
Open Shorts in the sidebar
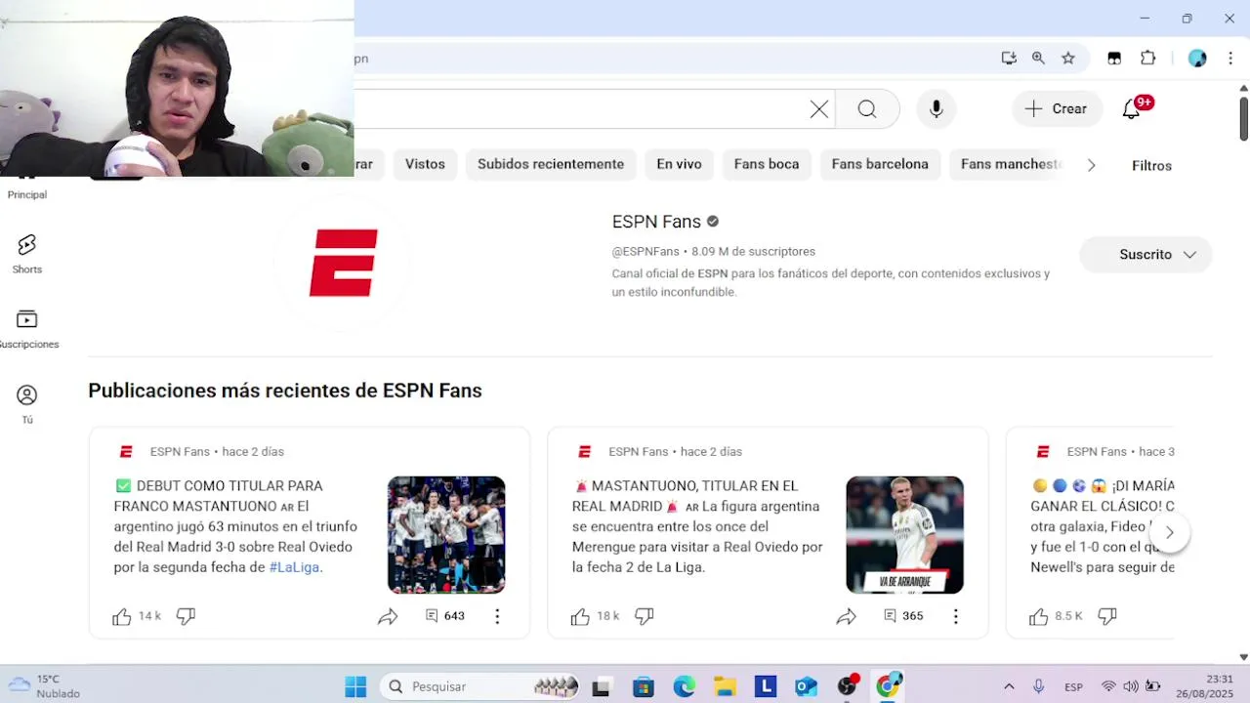27,254
